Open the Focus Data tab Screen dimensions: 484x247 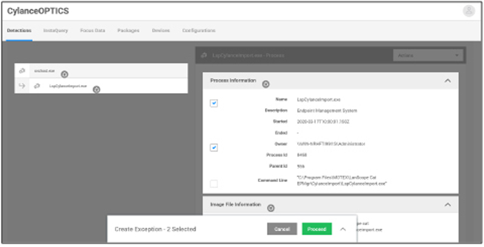coord(93,30)
